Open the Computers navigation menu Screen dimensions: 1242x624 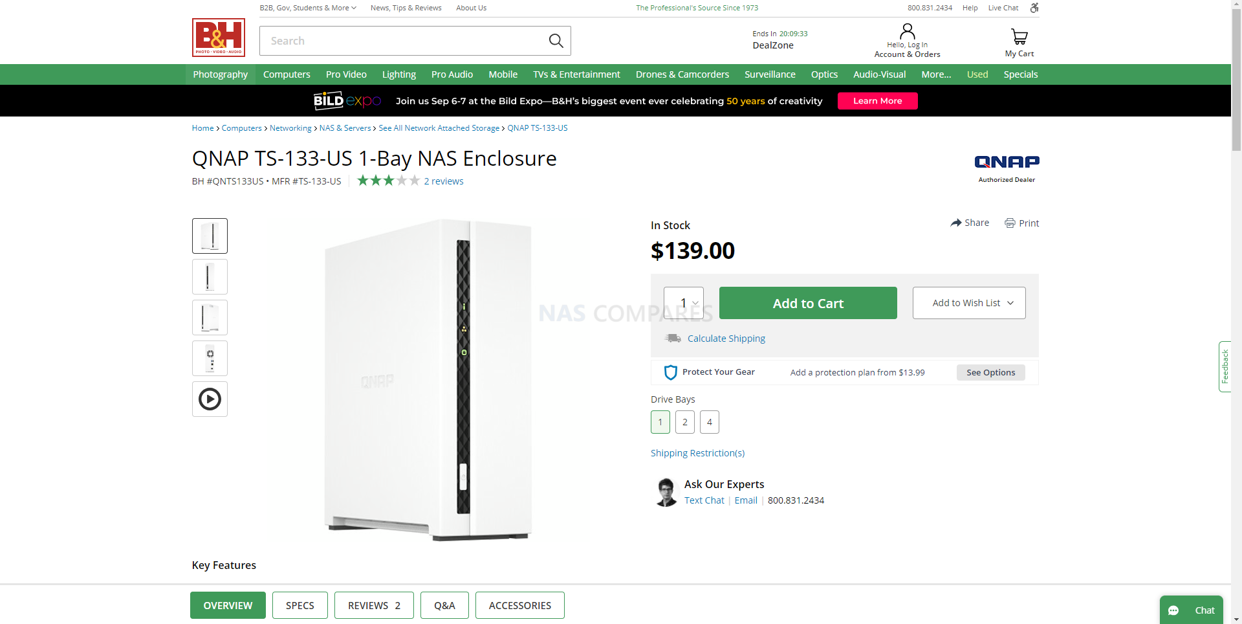pos(287,74)
